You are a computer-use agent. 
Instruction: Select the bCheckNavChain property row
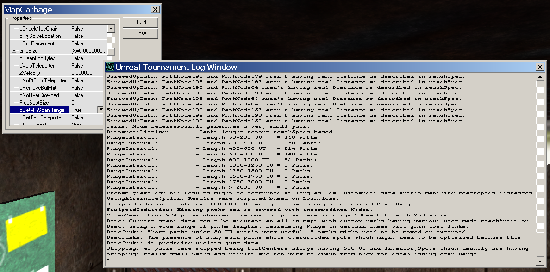(x=39, y=29)
